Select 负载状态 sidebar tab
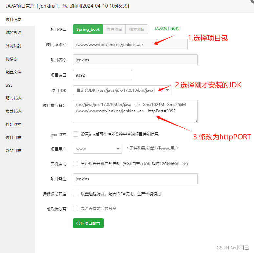Image resolution: width=254 pixels, height=253 pixels. click(x=17, y=111)
